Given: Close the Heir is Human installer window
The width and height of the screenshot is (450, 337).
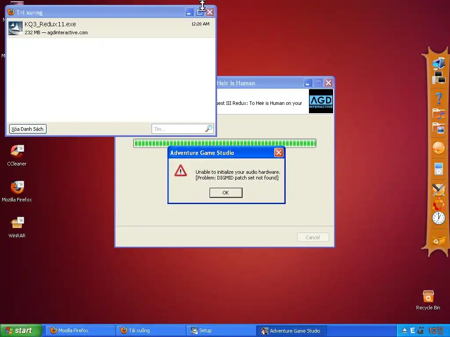Looking at the screenshot, I should click(328, 83).
